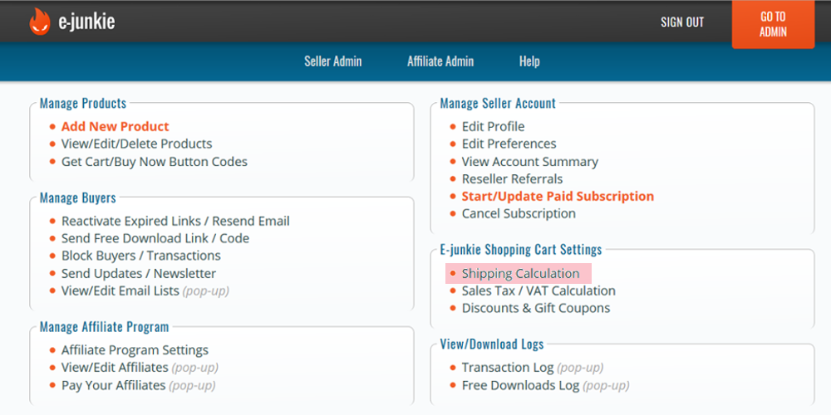Image resolution: width=831 pixels, height=415 pixels.
Task: Click Start/Update Paid Subscription
Action: click(x=558, y=197)
